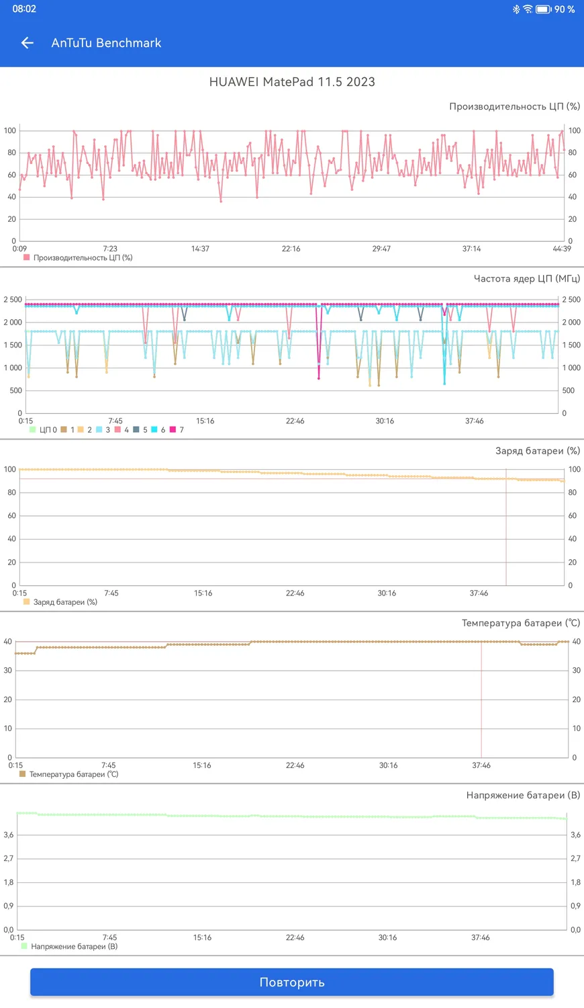This screenshot has width=584, height=1008.
Task: Select core 1 brown legend swatch
Action: coord(64,429)
